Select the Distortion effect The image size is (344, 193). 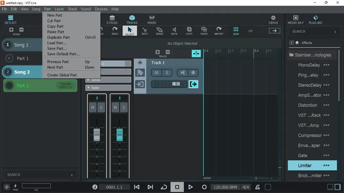pos(308,105)
